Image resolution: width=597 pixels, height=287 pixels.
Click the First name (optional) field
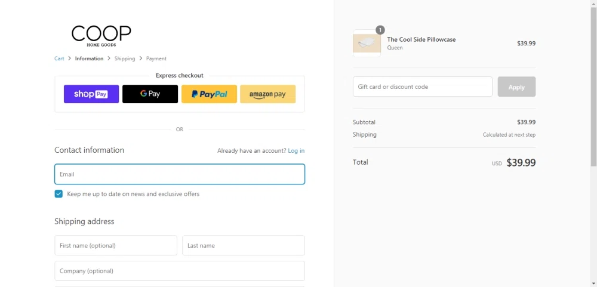point(116,245)
